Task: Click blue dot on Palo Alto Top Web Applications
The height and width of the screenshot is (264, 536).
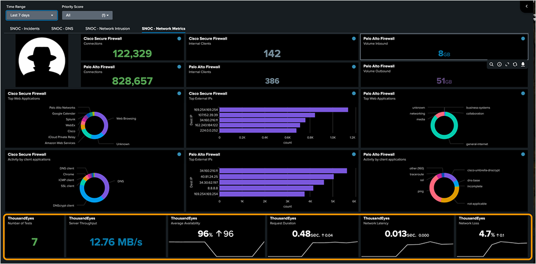Action: (523, 94)
